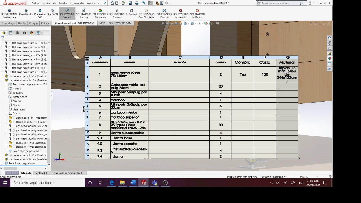Open the Edición menu
Image resolution: width=361 pixels, height=203 pixels.
click(x=46, y=3)
